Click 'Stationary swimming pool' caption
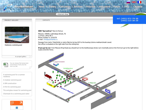 13,45
